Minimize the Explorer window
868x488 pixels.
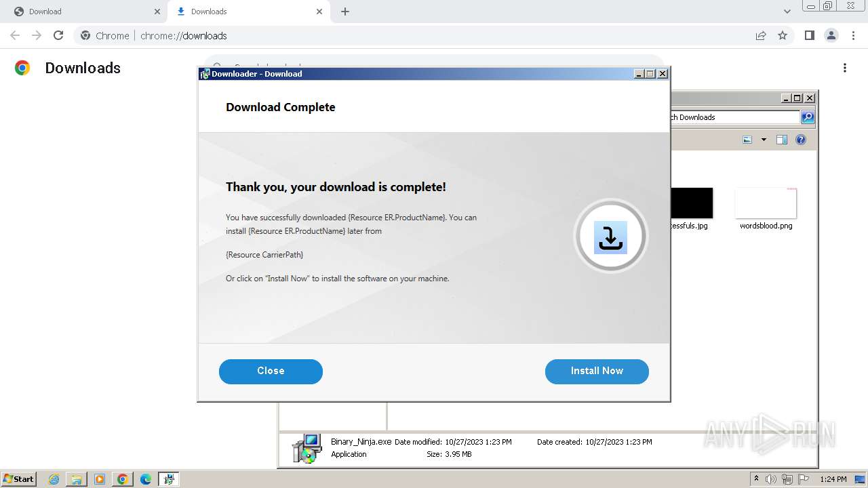pyautogui.click(x=786, y=98)
